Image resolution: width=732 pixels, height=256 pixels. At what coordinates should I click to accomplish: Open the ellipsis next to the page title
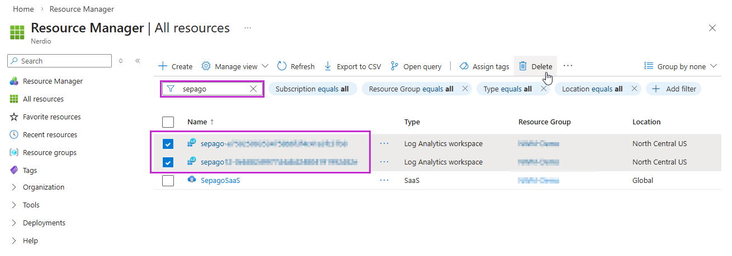pos(248,27)
